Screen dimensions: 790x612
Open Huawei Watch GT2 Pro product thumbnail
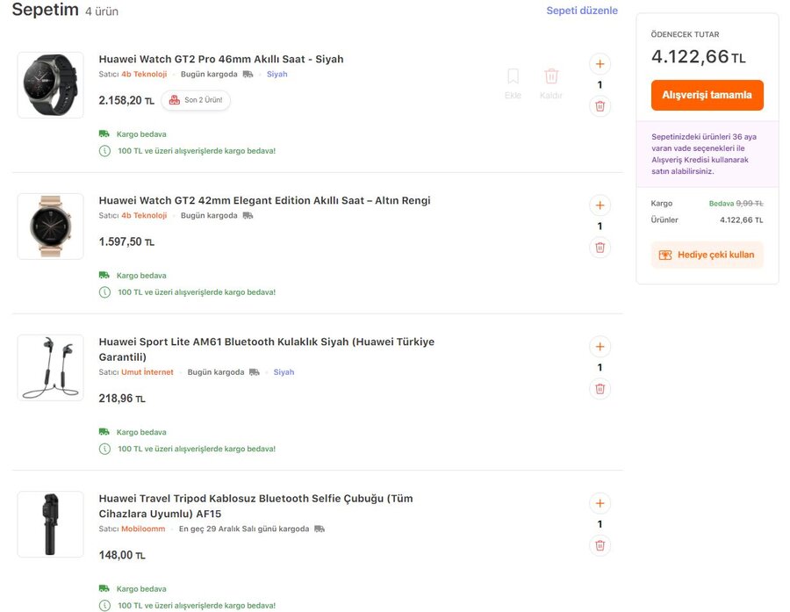pos(50,85)
